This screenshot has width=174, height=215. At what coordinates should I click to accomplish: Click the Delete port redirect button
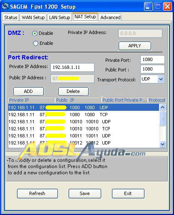[73, 91]
